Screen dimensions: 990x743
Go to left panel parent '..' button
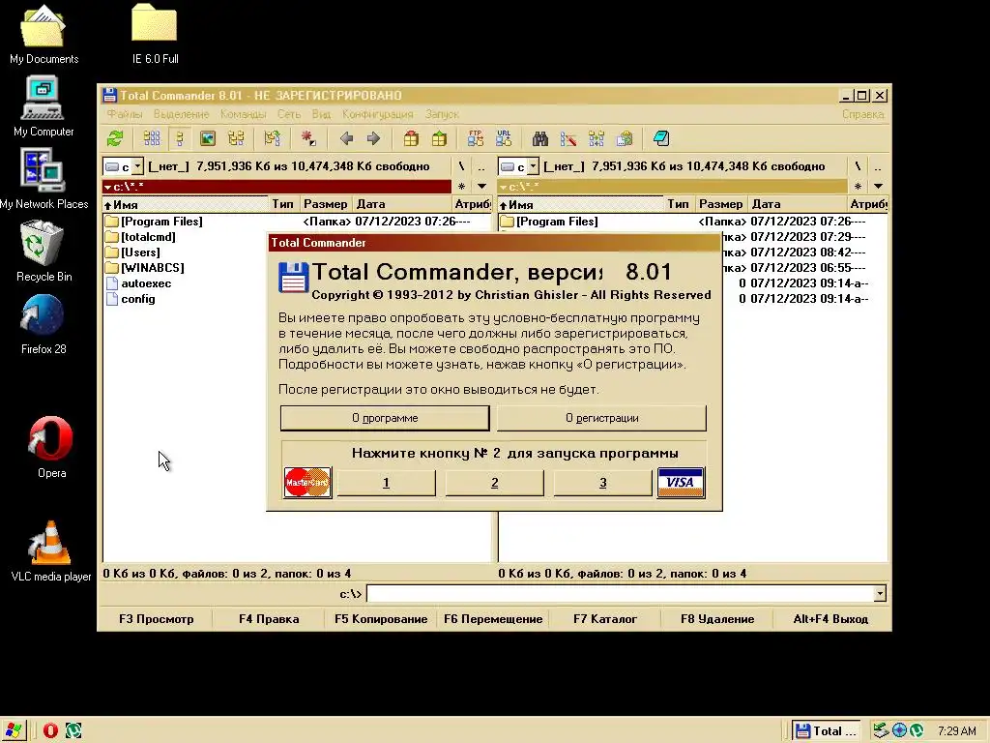(481, 166)
